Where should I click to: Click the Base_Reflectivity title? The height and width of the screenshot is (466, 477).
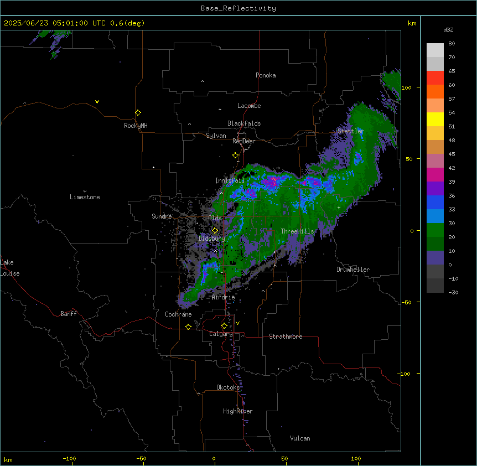tap(239, 8)
